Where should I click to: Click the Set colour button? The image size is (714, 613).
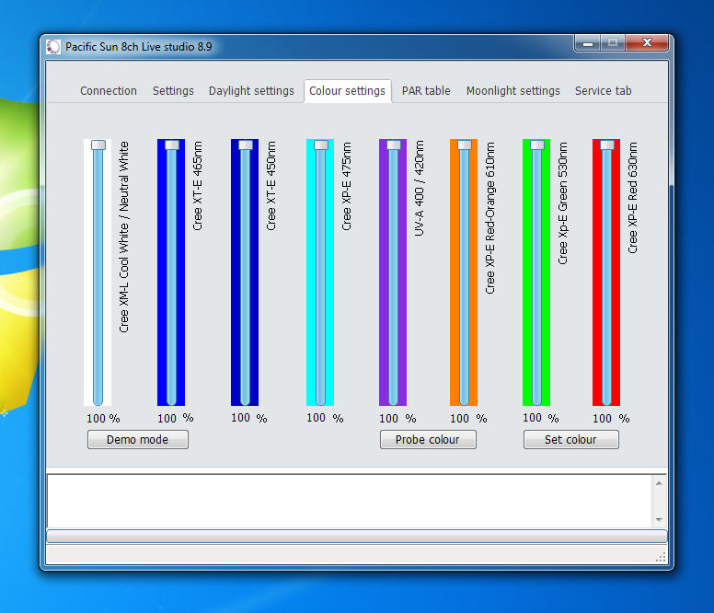point(570,439)
